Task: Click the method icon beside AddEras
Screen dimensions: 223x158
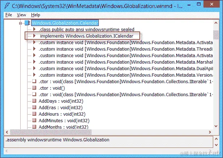Action: [34, 107]
